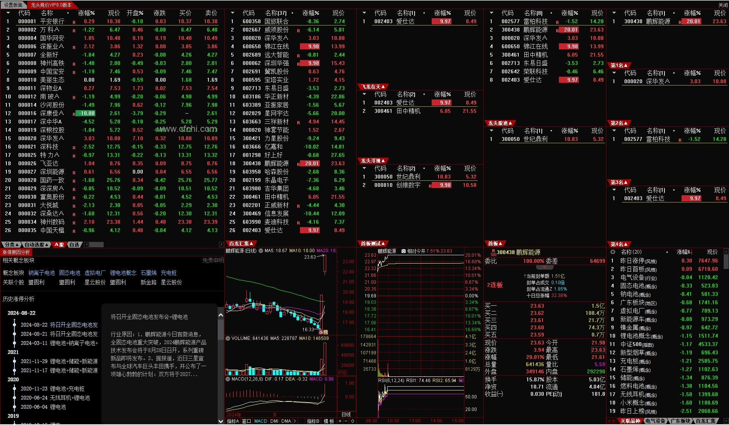Click left arrow on stock list scrollbar

click(x=86, y=245)
